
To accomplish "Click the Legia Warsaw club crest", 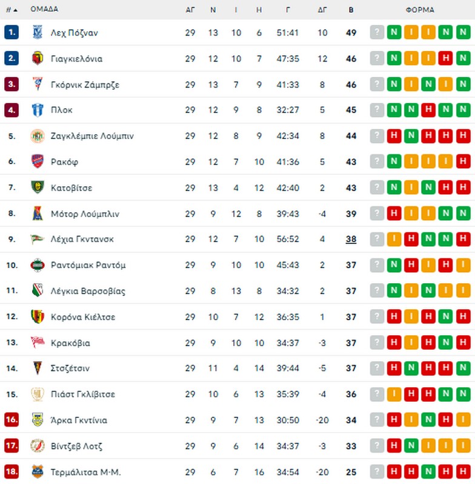I will point(38,291).
